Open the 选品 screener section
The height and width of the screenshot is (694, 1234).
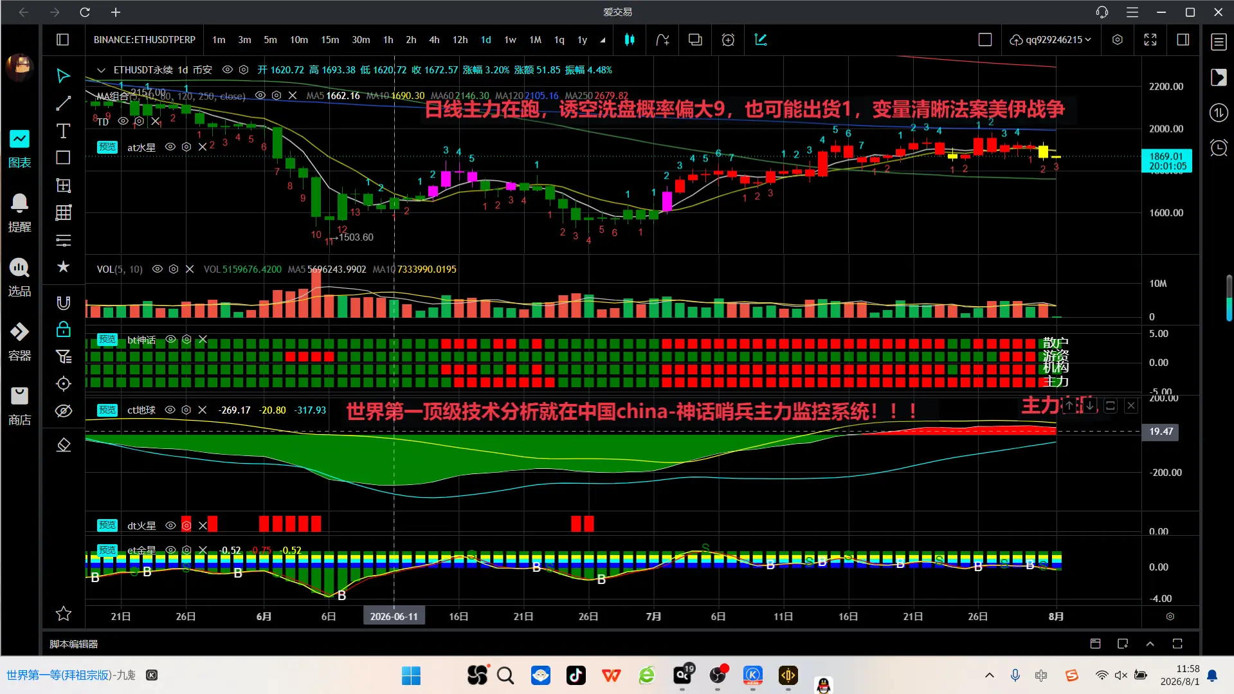(19, 277)
